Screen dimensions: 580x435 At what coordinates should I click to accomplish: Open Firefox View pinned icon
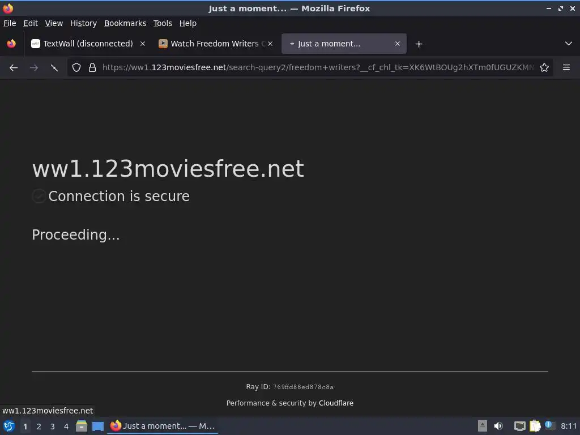11,44
